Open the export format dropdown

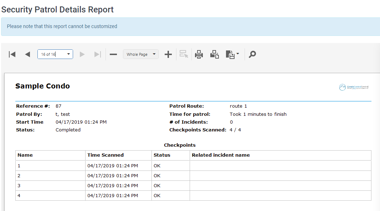coord(232,54)
